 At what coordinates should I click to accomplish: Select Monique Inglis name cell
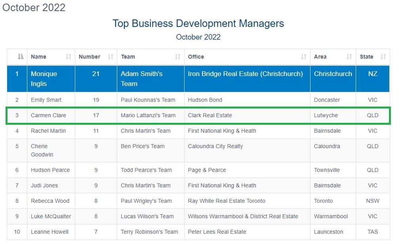51,79
